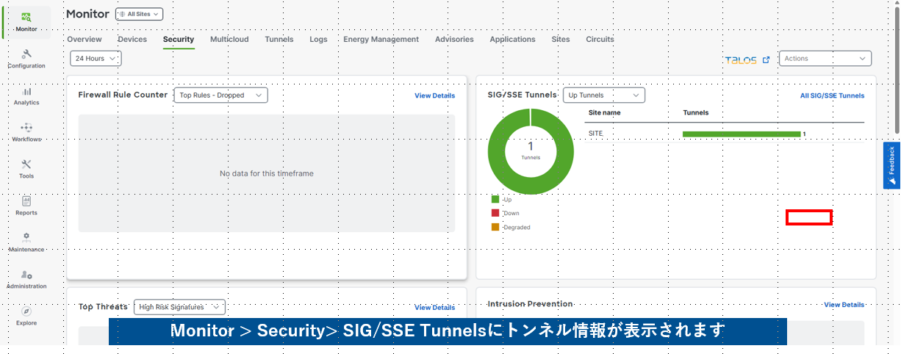Go to Analytics in the sidebar
901x354 pixels.
(x=26, y=95)
